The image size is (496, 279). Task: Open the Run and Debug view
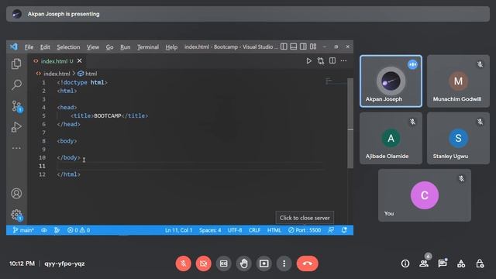click(16, 127)
